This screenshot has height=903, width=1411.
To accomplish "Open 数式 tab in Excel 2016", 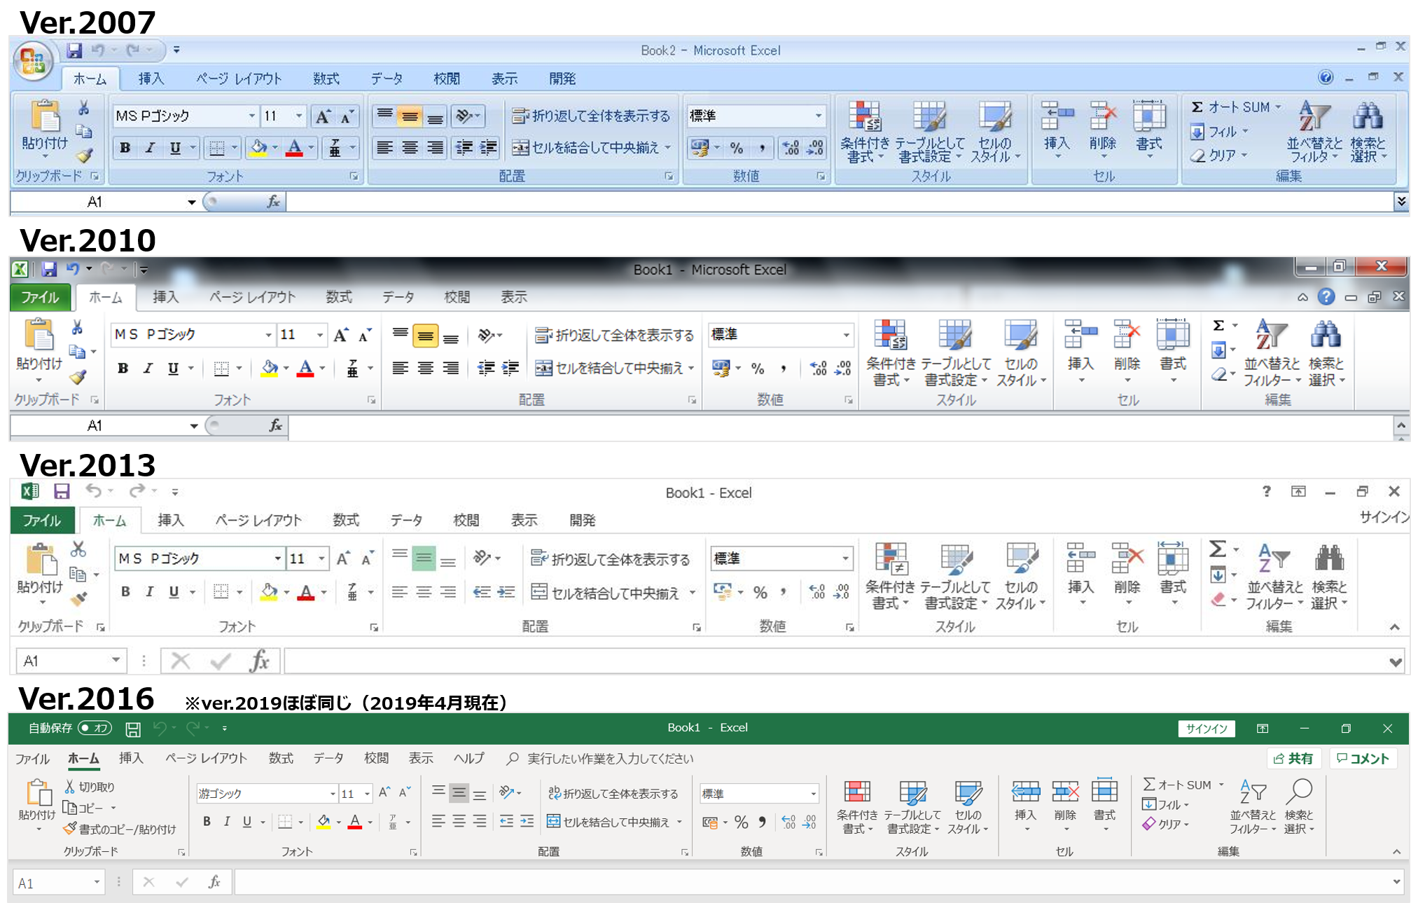I will (x=281, y=758).
